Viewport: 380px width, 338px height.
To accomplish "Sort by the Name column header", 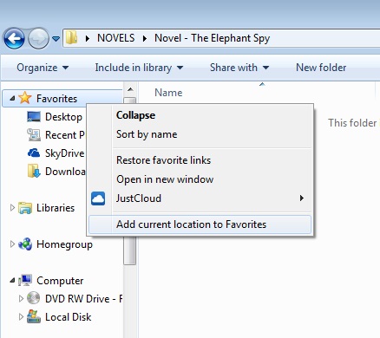I will pyautogui.click(x=168, y=93).
